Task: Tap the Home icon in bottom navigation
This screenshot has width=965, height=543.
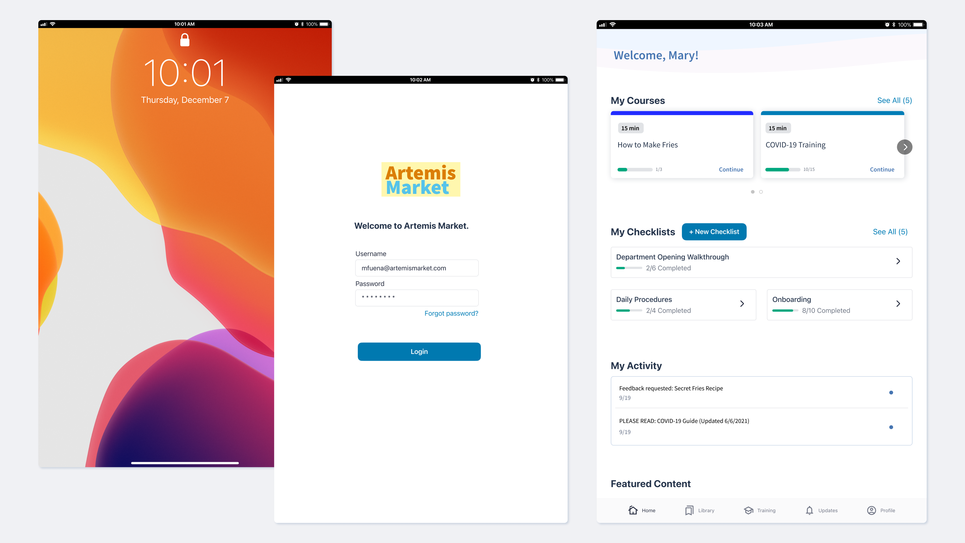Action: 633,510
